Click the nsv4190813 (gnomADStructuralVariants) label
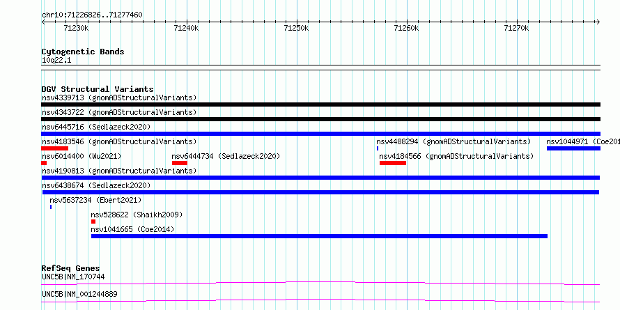Image resolution: width=620 pixels, height=310 pixels. pyautogui.click(x=119, y=171)
